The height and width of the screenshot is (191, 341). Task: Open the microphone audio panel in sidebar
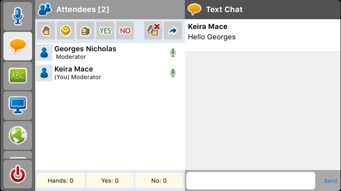[x=18, y=16]
